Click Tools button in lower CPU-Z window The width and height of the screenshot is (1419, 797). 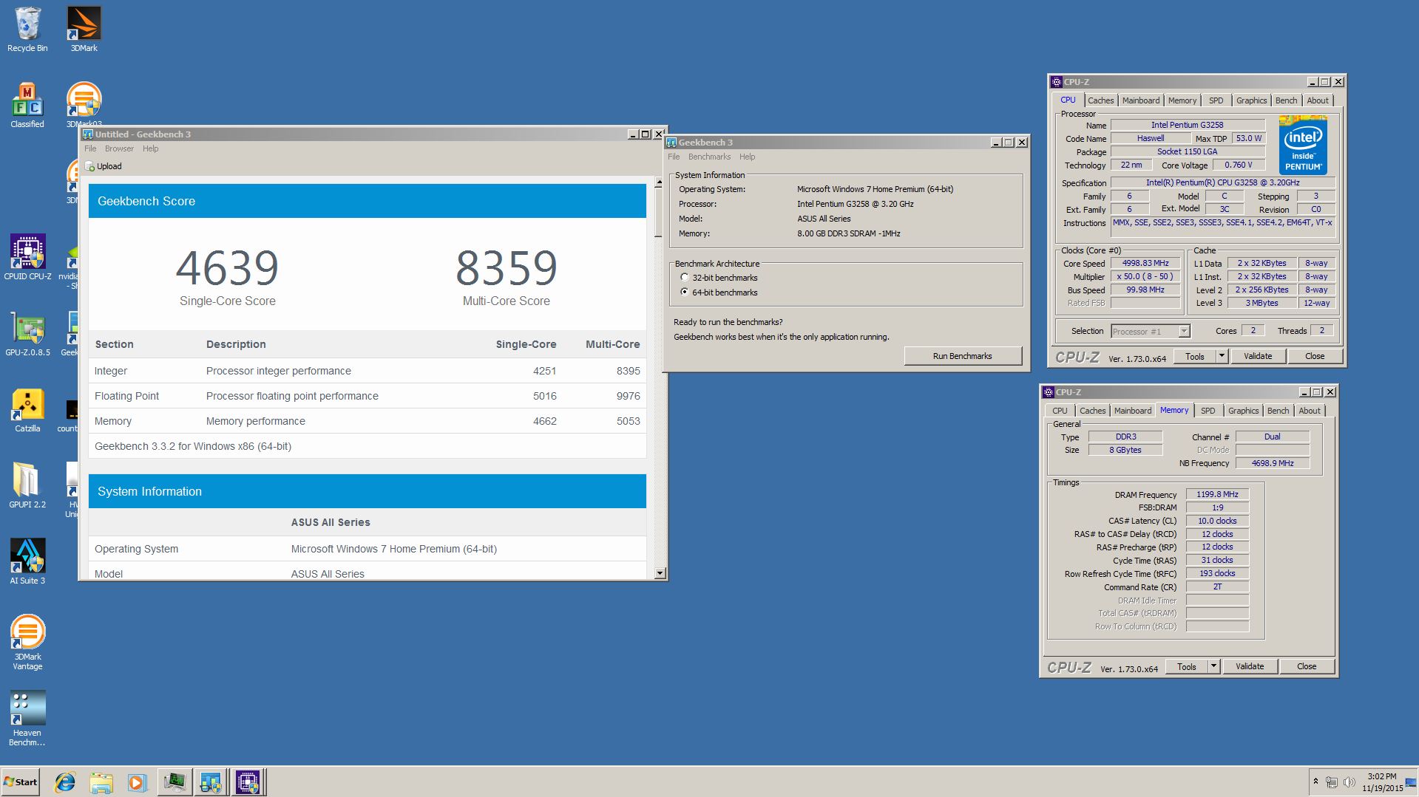[x=1187, y=666]
